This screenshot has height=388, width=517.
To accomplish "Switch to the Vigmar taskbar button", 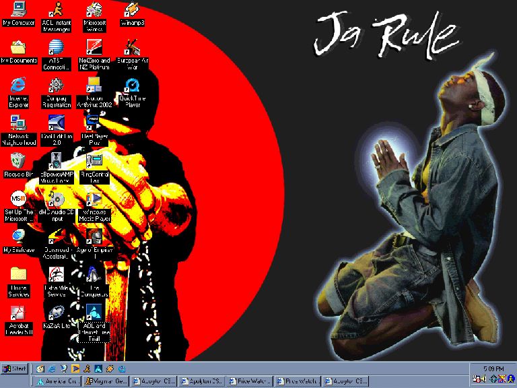I will pyautogui.click(x=106, y=381).
